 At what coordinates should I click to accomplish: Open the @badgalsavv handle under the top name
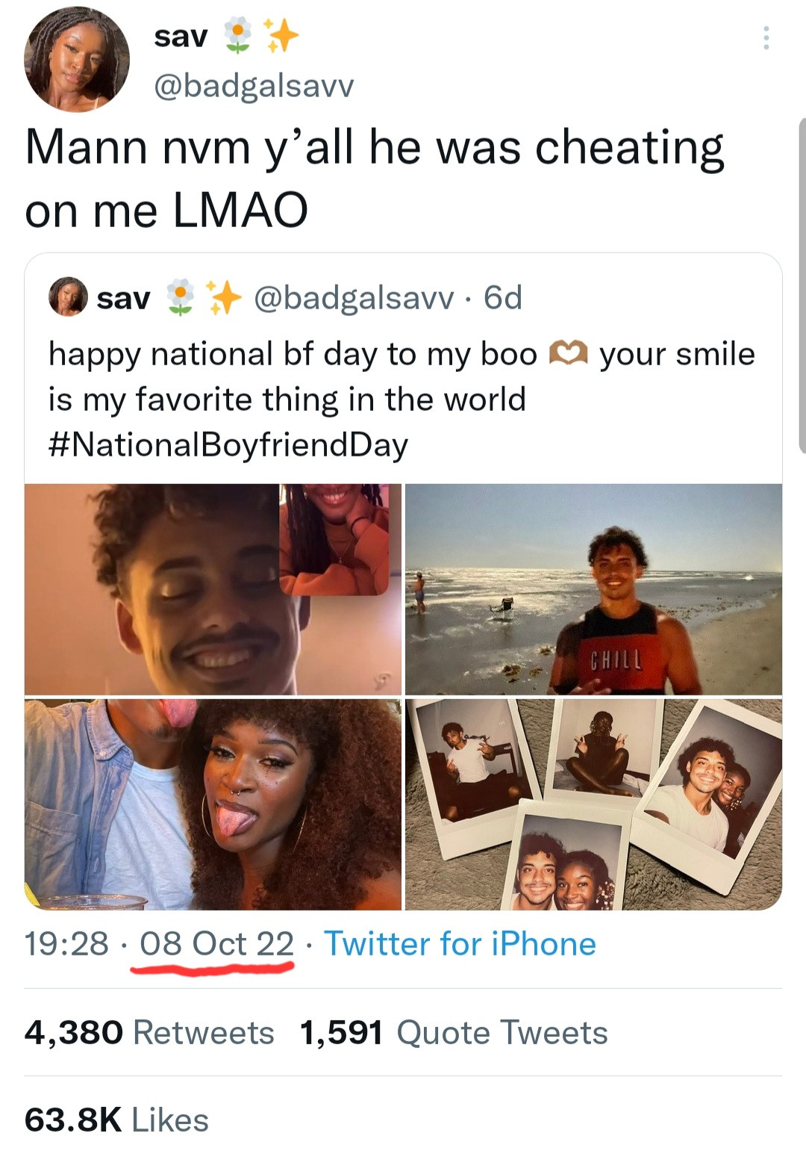[x=254, y=86]
